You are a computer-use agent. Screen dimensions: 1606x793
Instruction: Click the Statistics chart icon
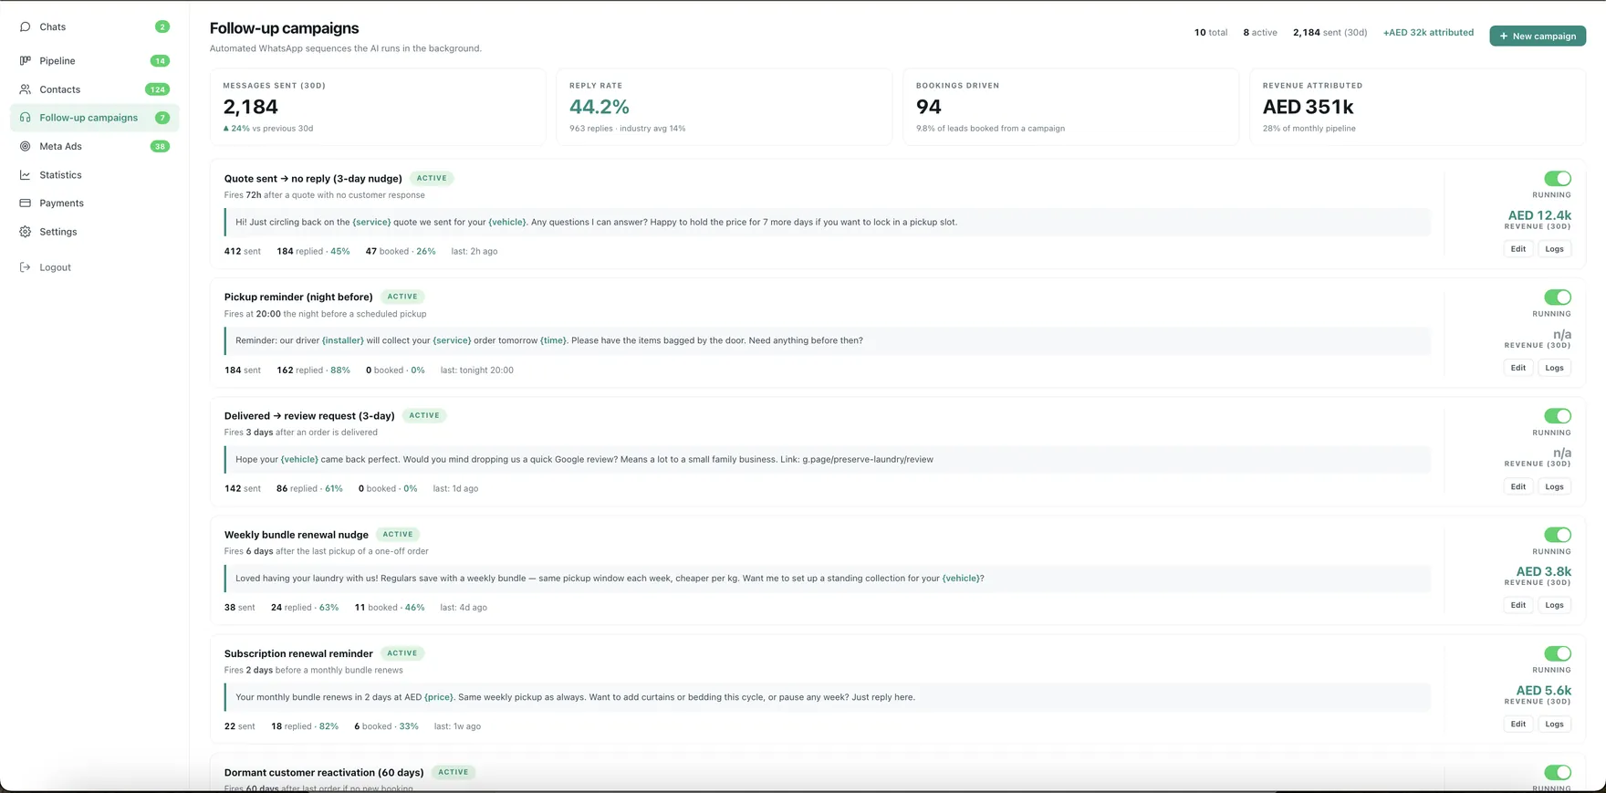pyautogui.click(x=25, y=174)
